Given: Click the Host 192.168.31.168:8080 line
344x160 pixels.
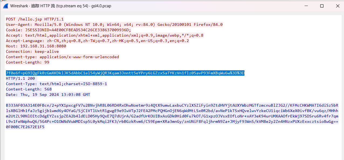Looking at the screenshot, I should 36,46.
